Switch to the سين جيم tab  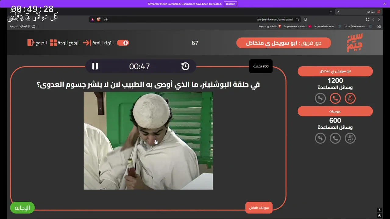tap(359, 12)
